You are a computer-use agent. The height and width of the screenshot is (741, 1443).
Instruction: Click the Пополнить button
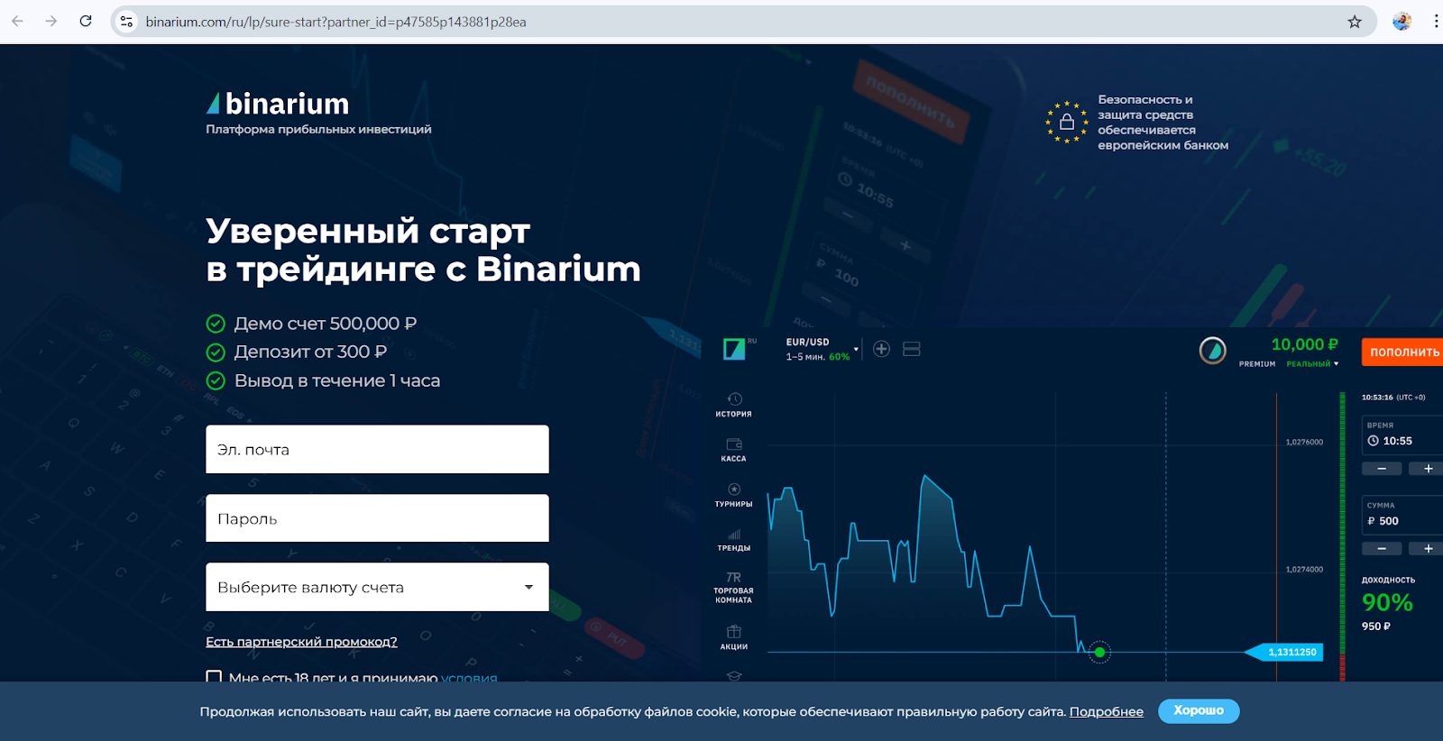click(1402, 352)
